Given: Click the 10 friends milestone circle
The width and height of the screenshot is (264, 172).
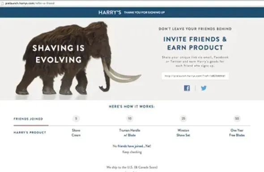Looking at the screenshot, I should tap(130, 119).
